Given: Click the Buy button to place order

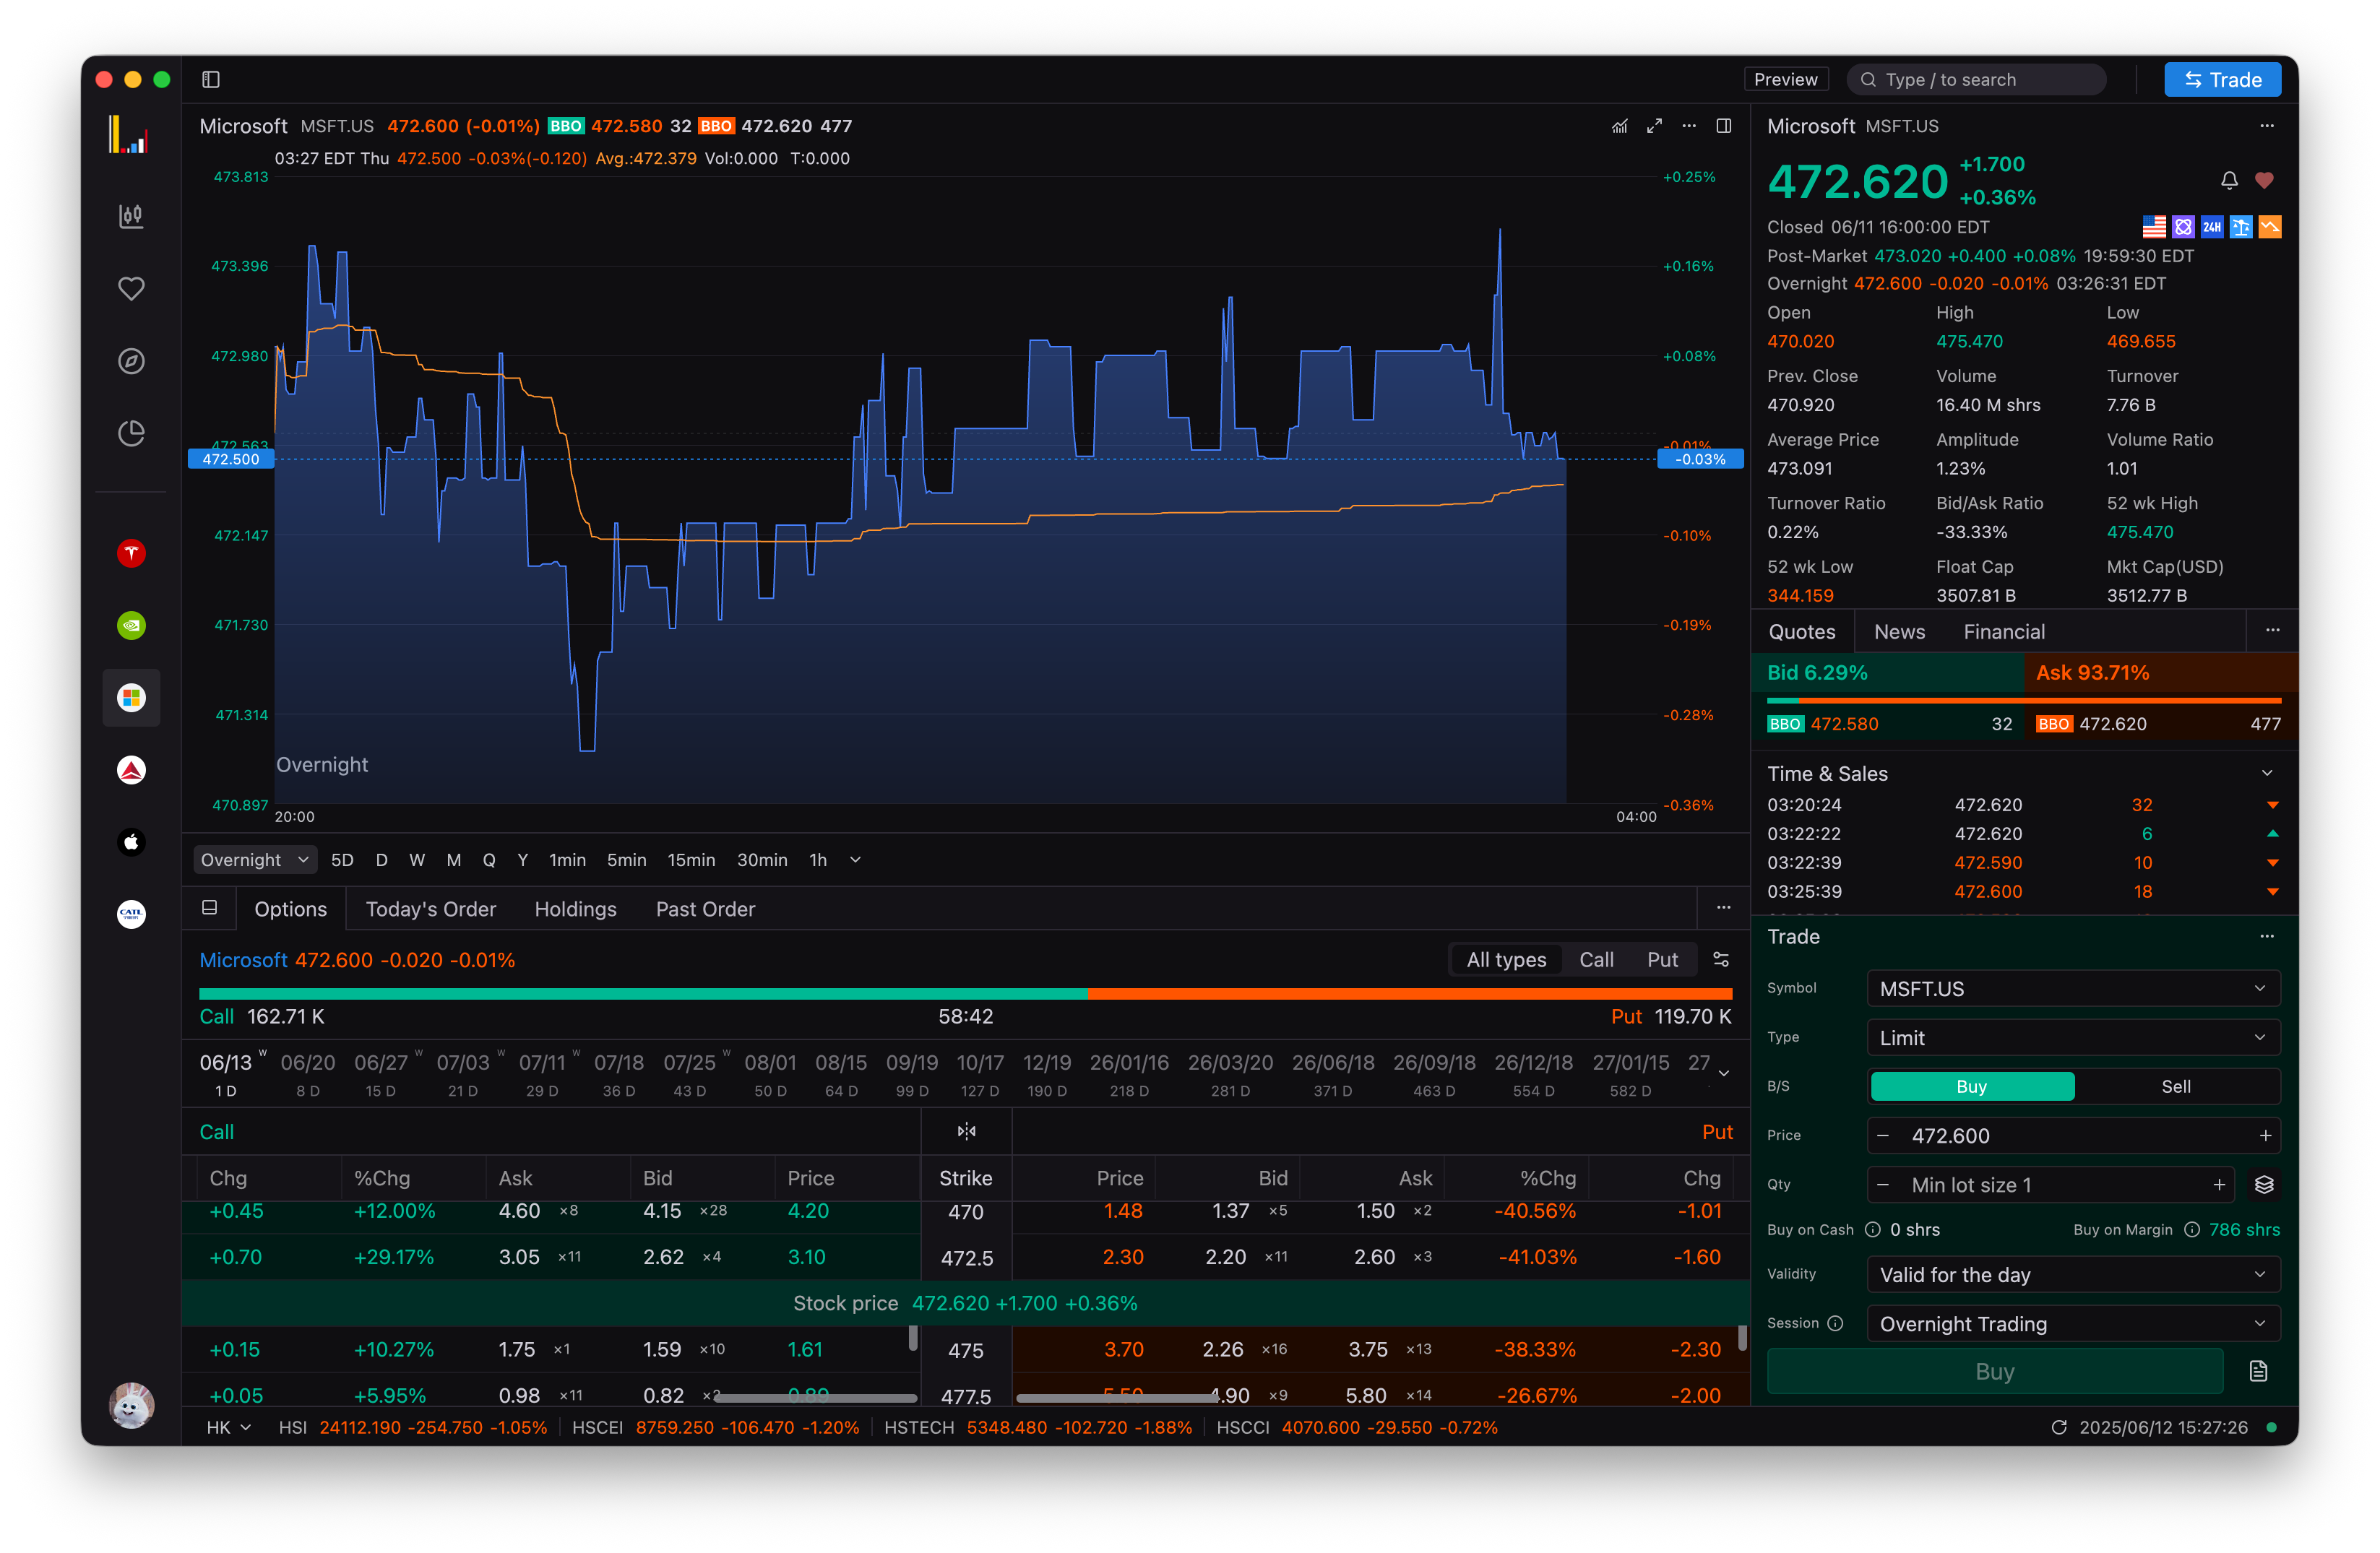Looking at the screenshot, I should (x=1994, y=1371).
